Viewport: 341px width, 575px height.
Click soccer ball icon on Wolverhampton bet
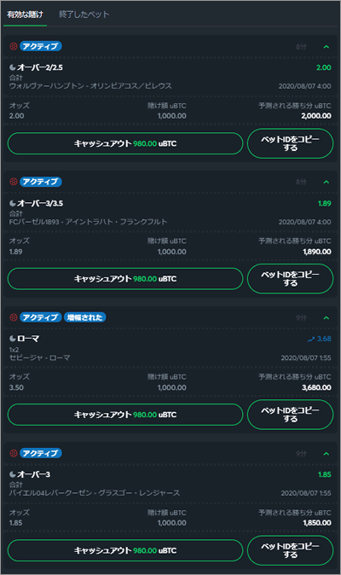point(14,46)
